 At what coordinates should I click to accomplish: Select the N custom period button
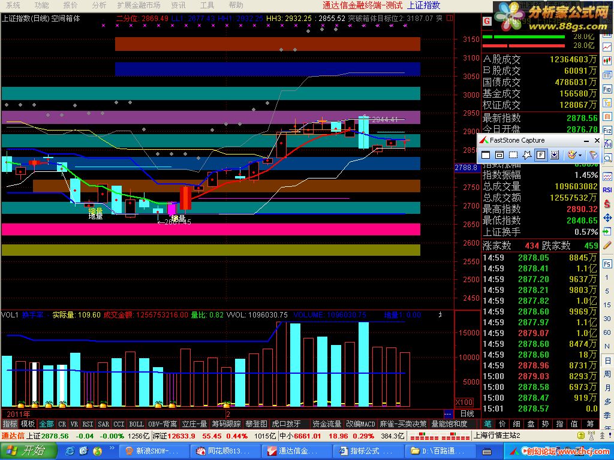point(607,346)
